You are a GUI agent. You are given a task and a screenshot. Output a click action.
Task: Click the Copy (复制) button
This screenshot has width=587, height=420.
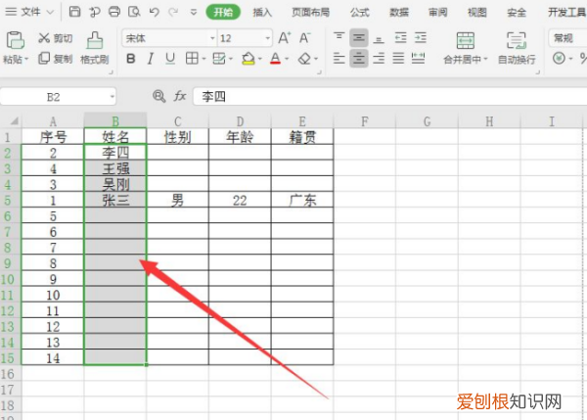click(x=55, y=59)
